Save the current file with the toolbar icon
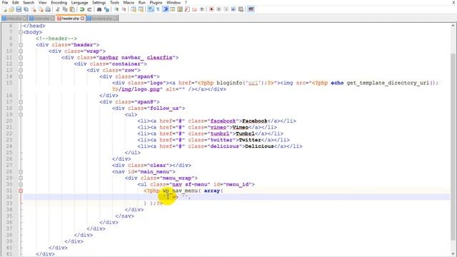 [19, 9]
